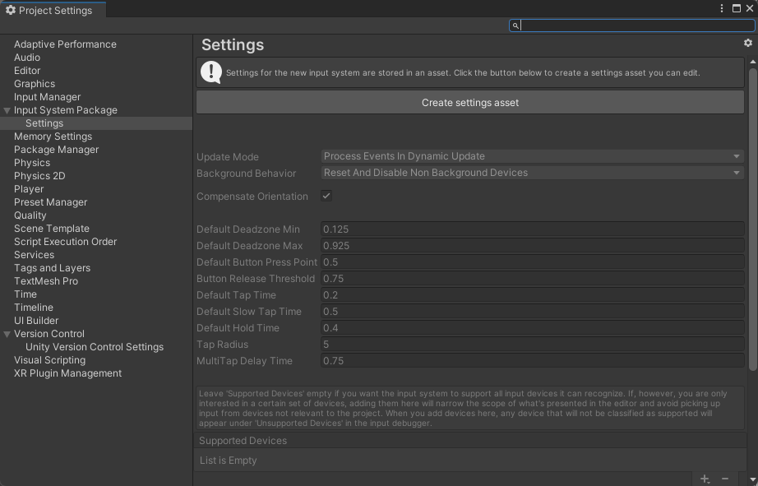Open Unity Version Control Settings
Viewport: 758px width, 486px height.
click(95, 346)
